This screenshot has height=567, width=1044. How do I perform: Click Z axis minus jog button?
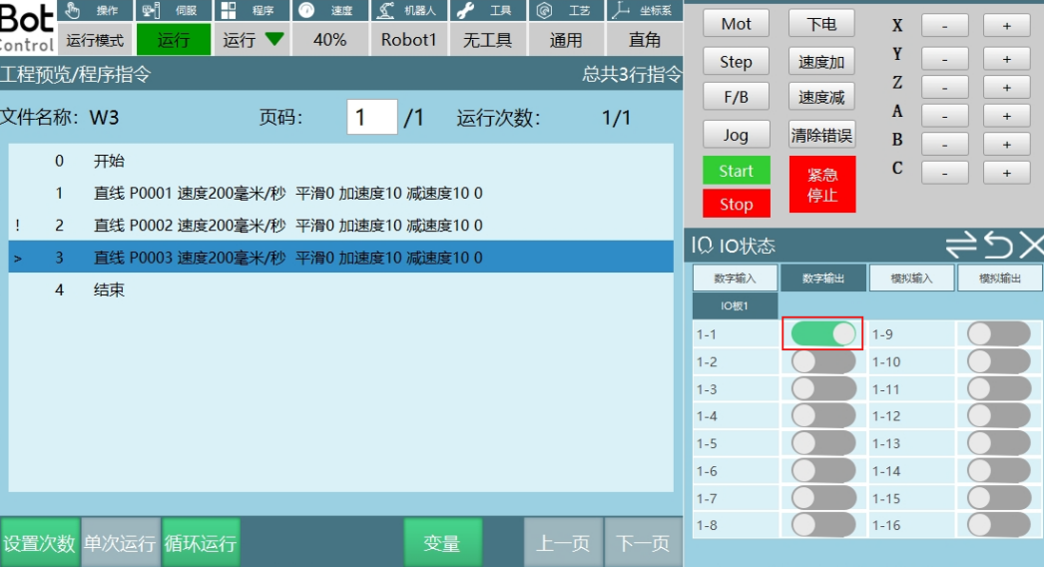[945, 87]
